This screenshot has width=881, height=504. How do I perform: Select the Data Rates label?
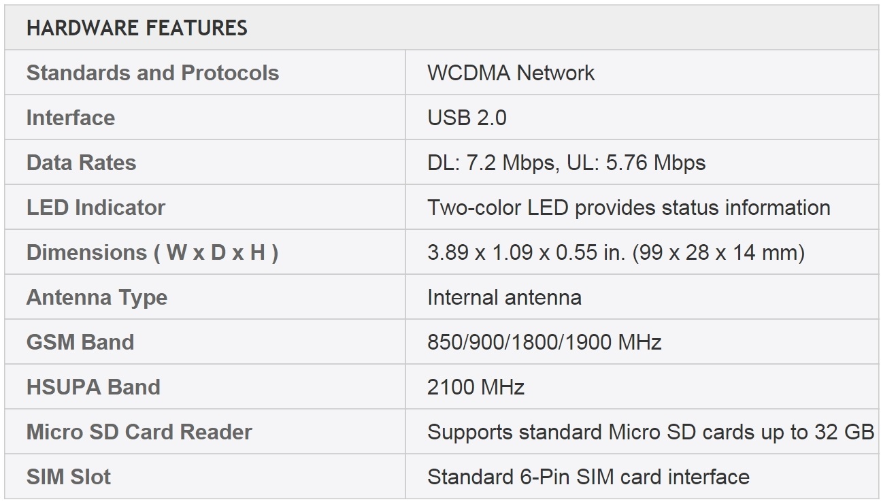click(x=81, y=163)
